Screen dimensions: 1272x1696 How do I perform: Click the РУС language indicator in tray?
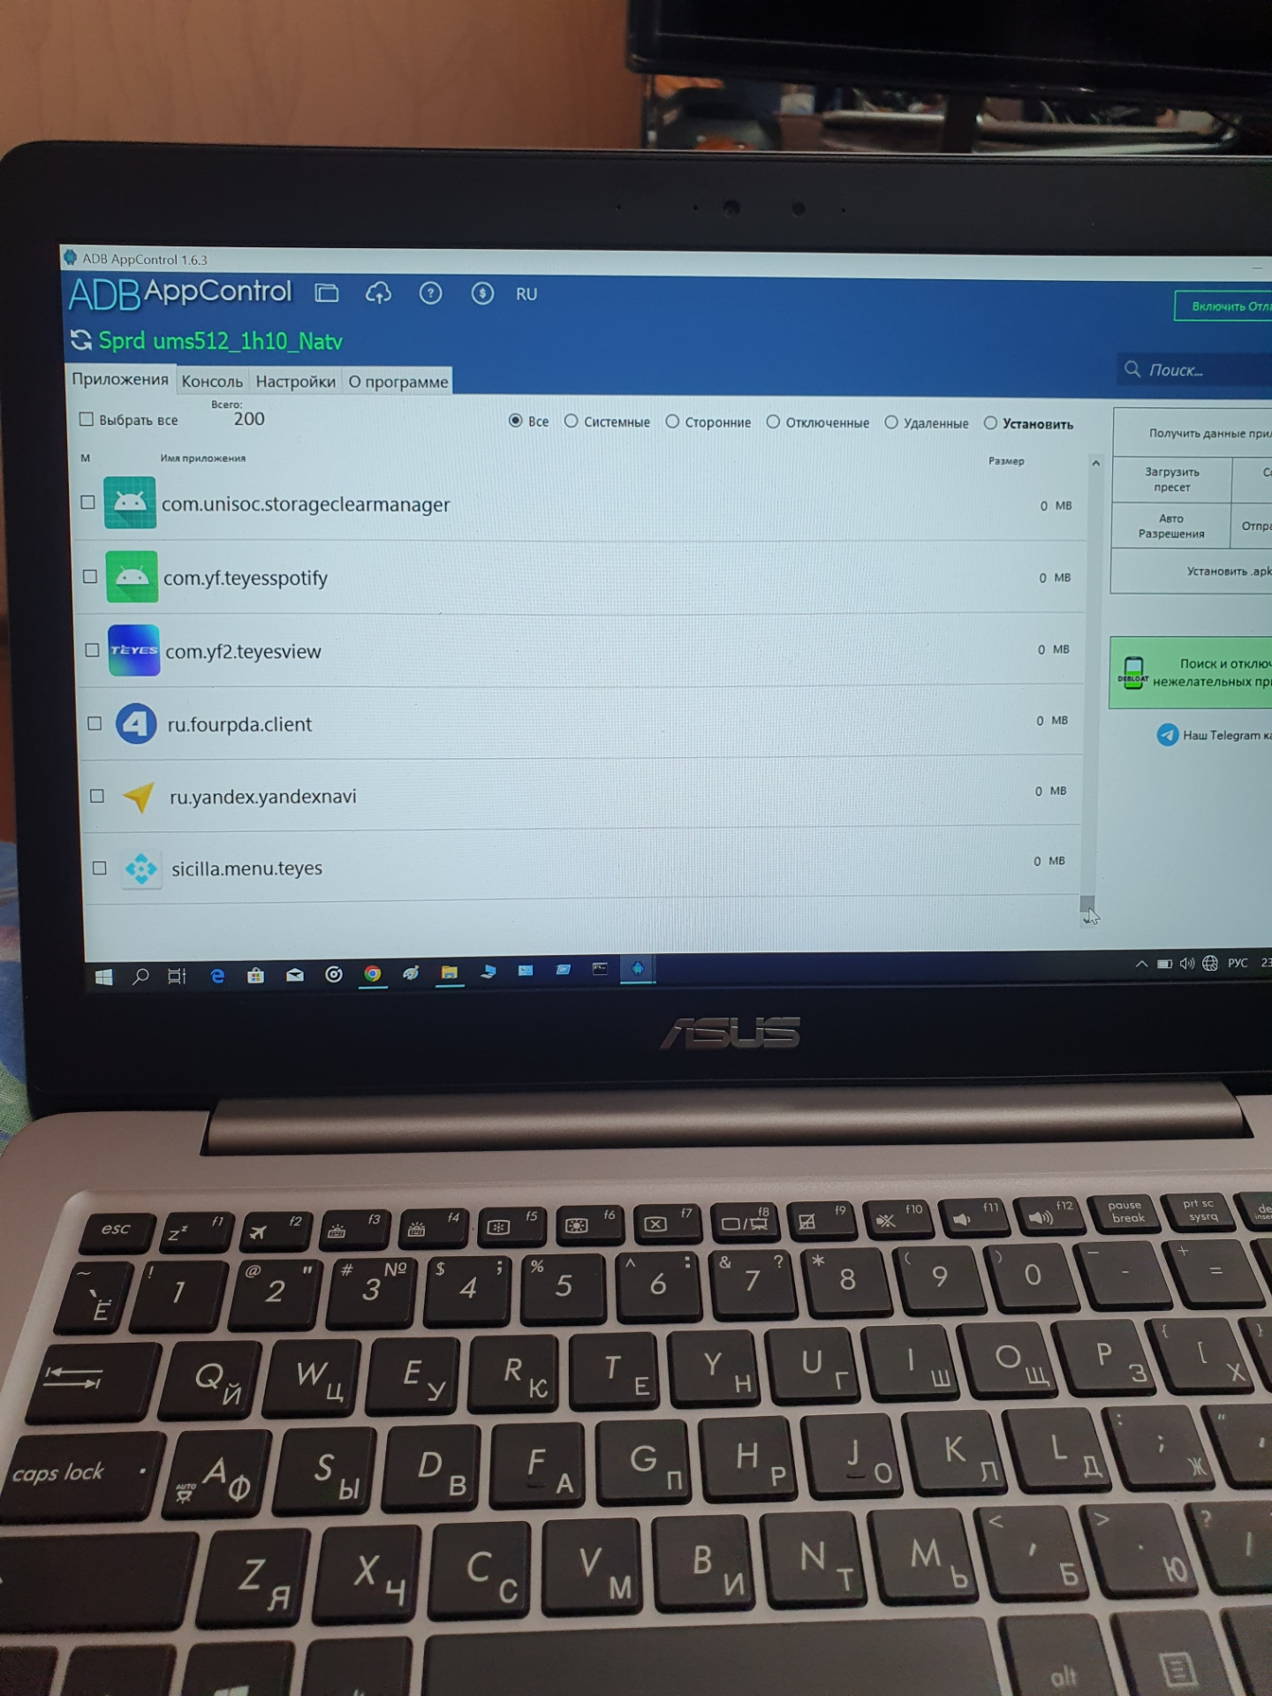tap(1238, 963)
